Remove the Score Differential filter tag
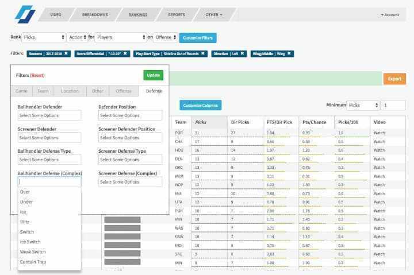 point(125,53)
